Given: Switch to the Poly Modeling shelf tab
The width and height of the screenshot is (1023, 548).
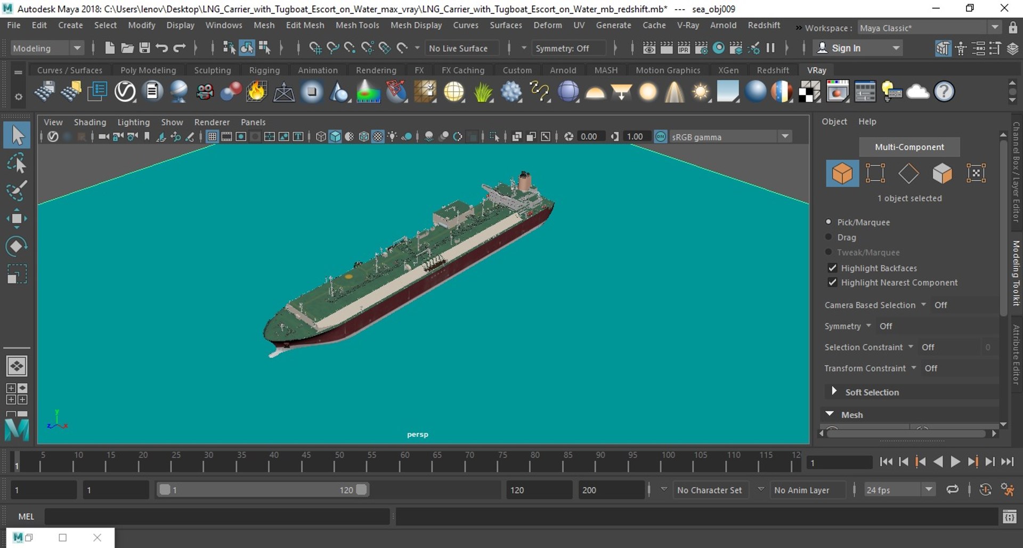Looking at the screenshot, I should tap(148, 70).
